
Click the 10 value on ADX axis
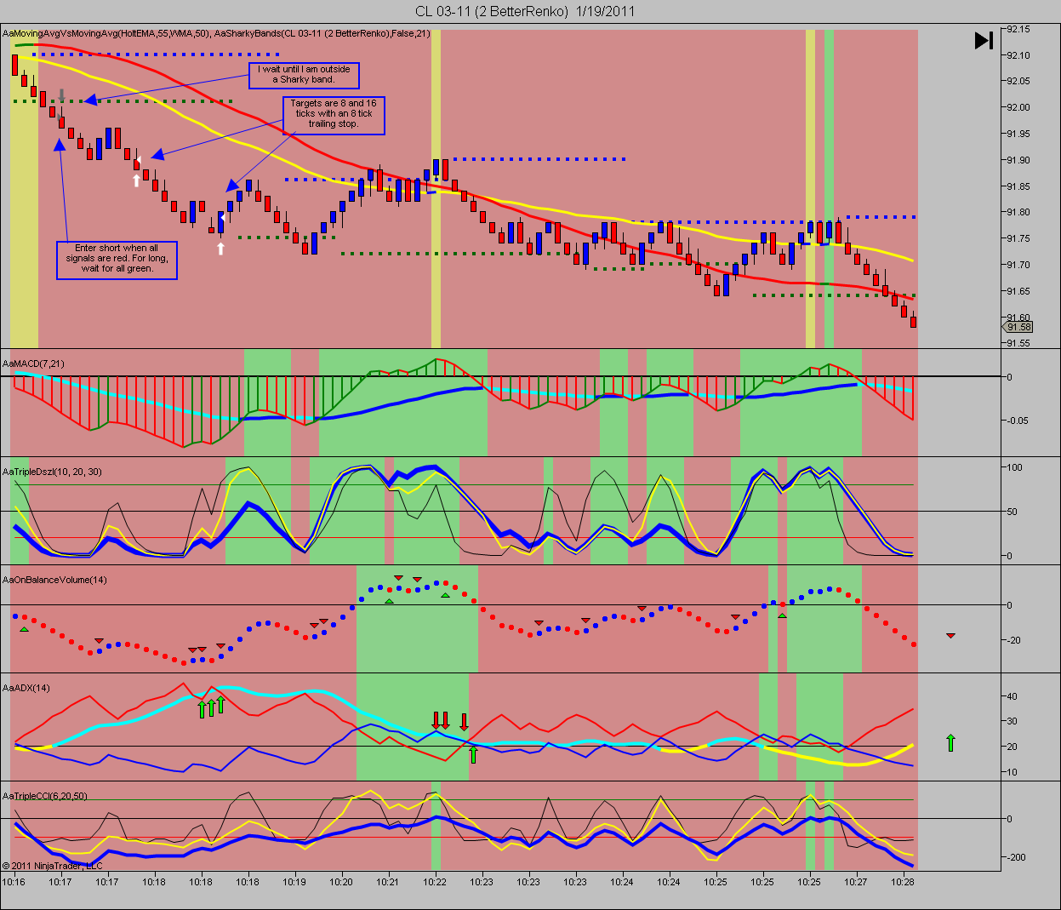[x=1012, y=772]
